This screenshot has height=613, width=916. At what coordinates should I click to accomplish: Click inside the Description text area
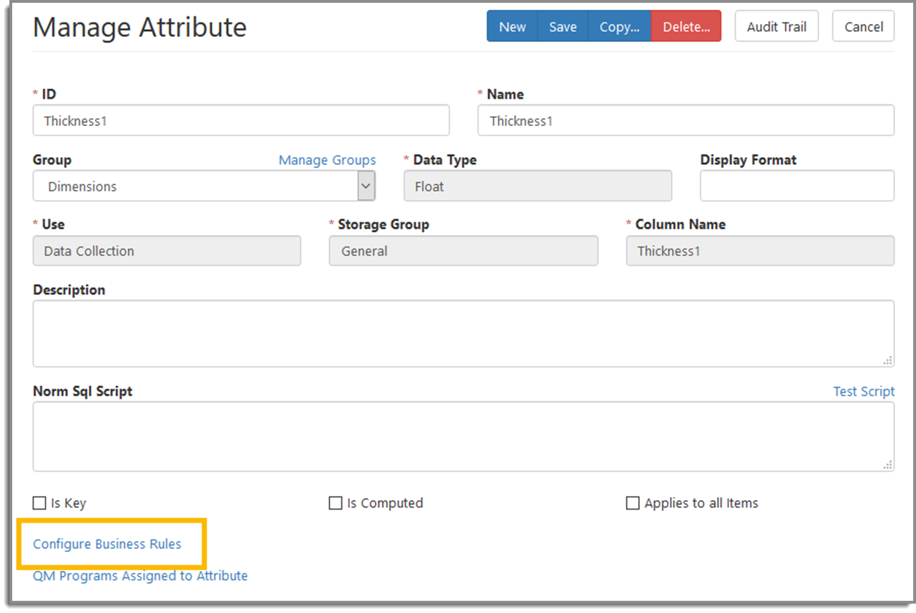coord(463,334)
